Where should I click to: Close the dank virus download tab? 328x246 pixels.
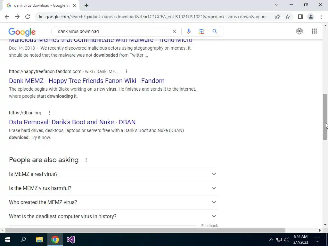[74, 6]
